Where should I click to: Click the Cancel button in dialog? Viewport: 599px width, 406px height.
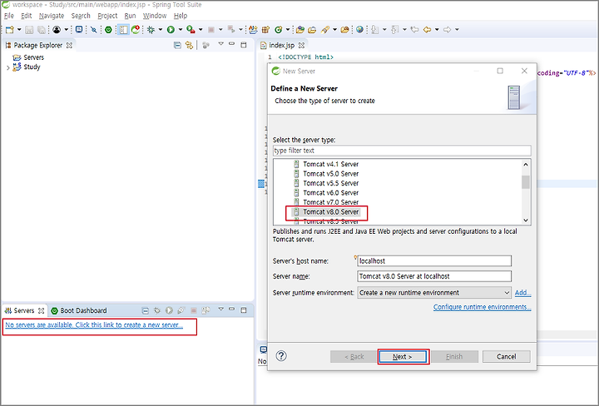[506, 357]
